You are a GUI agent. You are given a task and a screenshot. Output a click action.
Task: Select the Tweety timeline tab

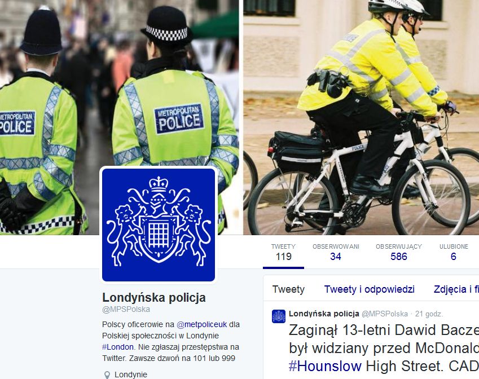288,289
